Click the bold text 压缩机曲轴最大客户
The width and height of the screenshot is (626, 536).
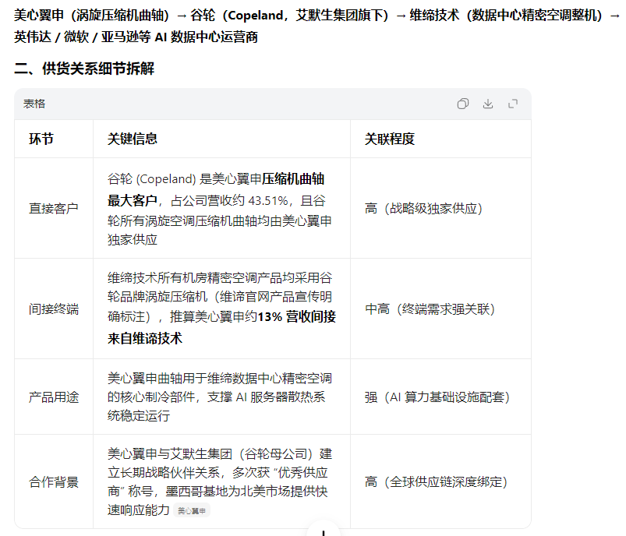click(x=216, y=189)
